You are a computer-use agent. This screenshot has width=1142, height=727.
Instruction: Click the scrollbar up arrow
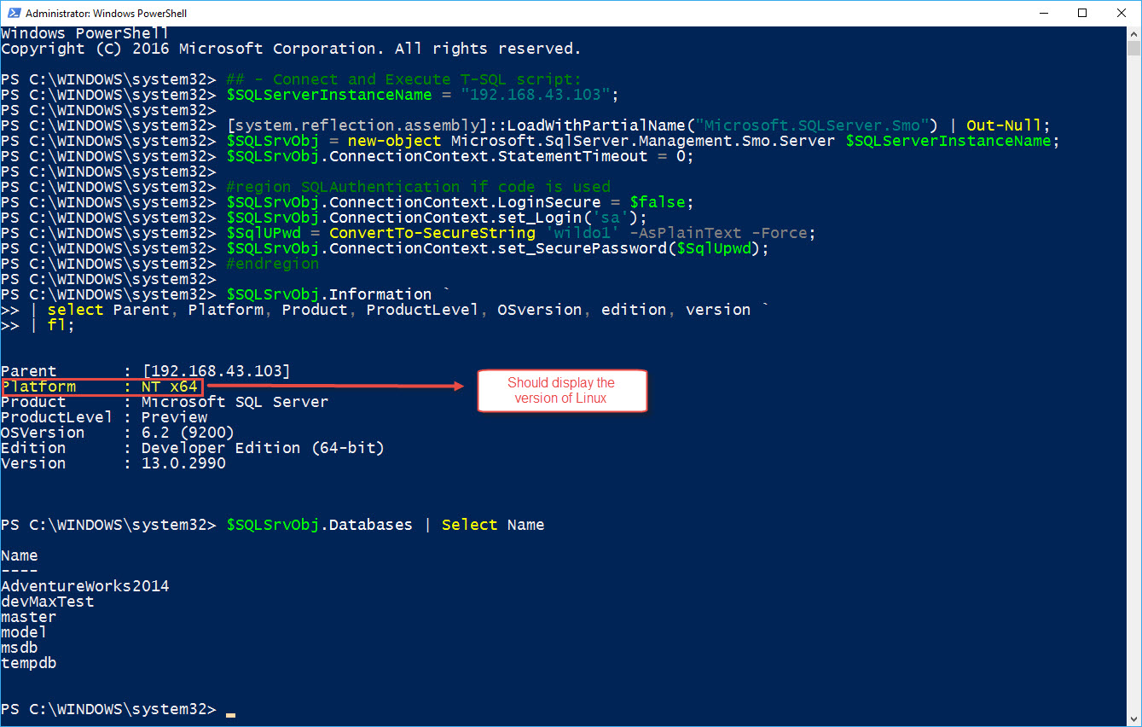tap(1133, 33)
